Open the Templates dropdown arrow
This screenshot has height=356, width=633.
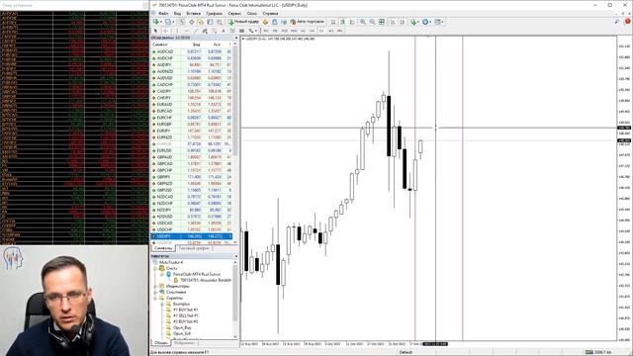coord(442,22)
